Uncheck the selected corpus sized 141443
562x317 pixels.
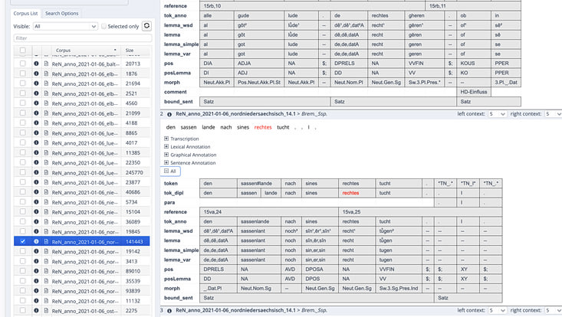point(22,241)
